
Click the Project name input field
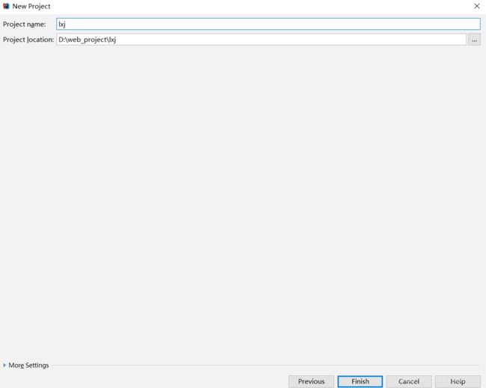268,24
